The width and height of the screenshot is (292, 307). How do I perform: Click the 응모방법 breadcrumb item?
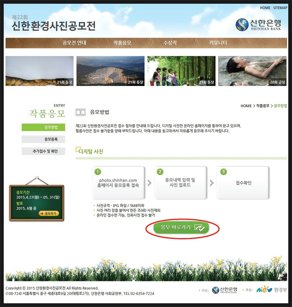(x=280, y=106)
